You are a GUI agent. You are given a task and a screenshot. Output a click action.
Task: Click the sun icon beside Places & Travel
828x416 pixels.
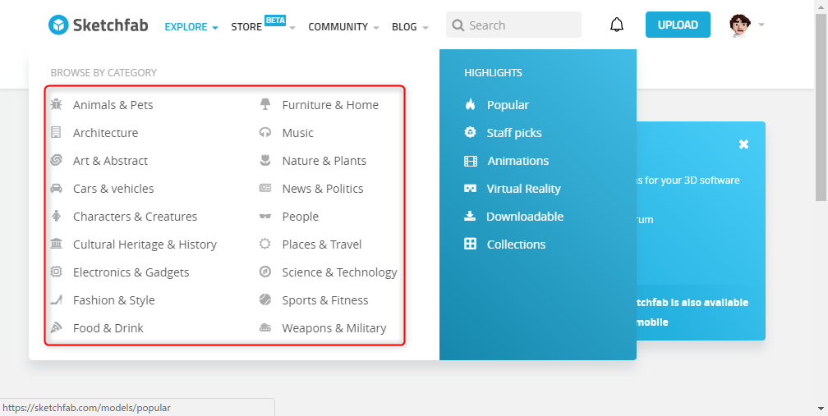(x=265, y=244)
